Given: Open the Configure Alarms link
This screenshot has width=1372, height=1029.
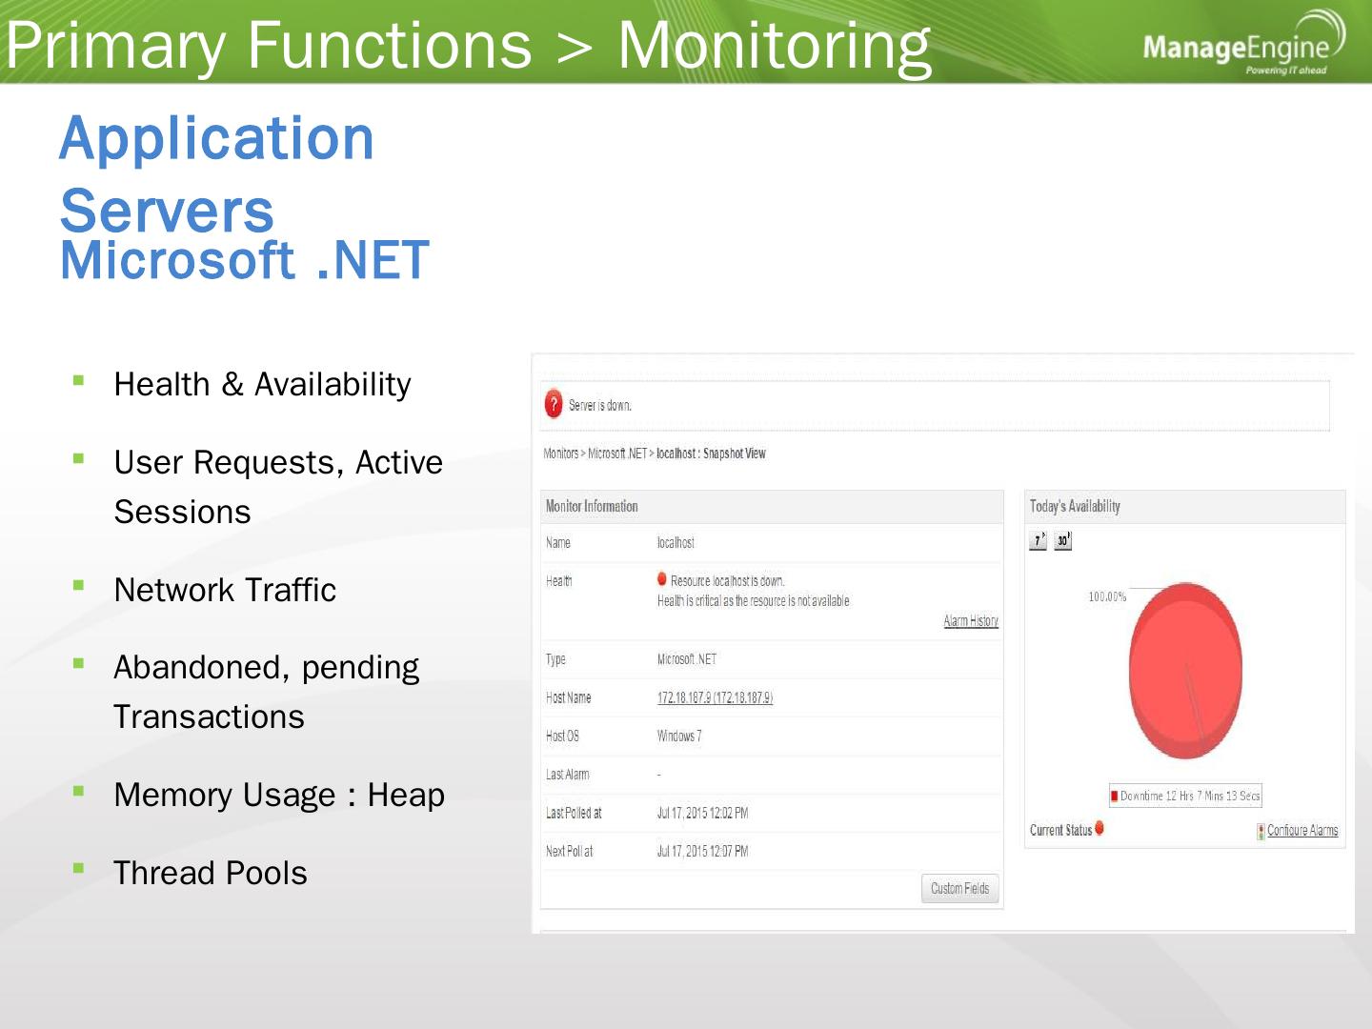Looking at the screenshot, I should point(1301,831).
